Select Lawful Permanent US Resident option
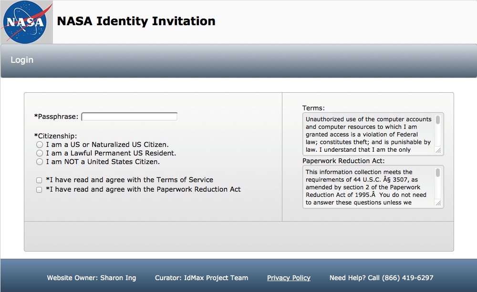477x292 pixels. tap(40, 153)
